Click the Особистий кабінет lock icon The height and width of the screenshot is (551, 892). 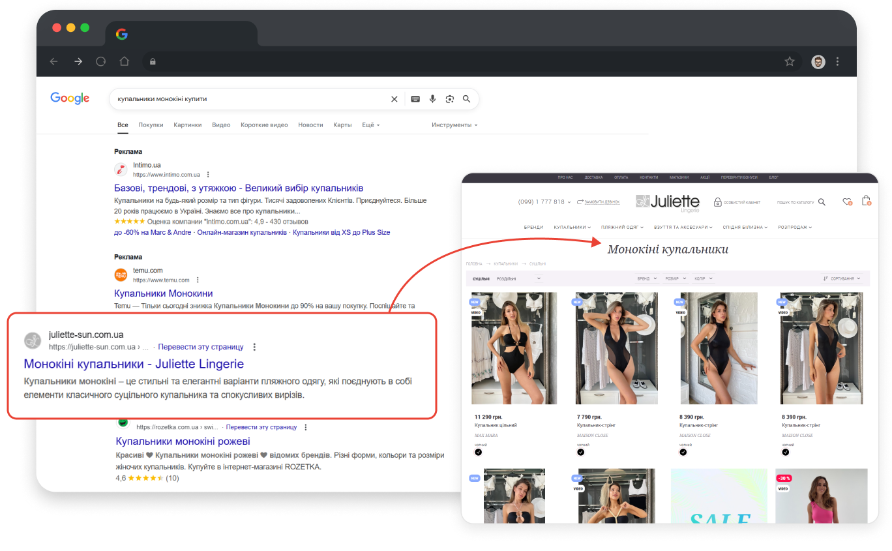click(718, 202)
